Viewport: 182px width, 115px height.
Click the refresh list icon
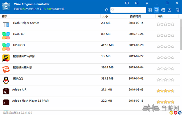(106, 10)
